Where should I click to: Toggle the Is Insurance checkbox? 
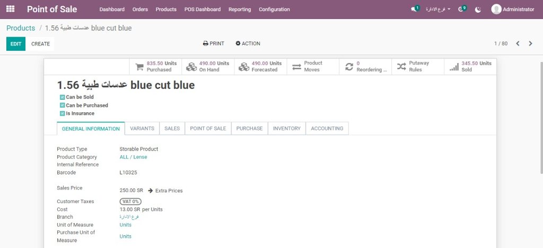pos(62,113)
